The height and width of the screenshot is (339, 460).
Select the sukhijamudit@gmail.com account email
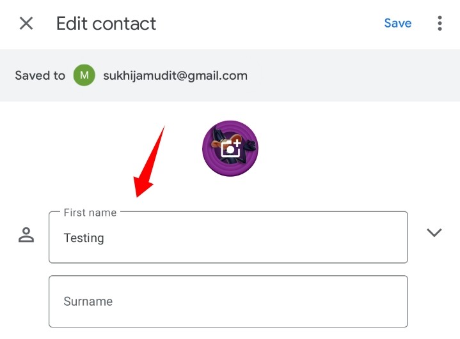coord(175,75)
